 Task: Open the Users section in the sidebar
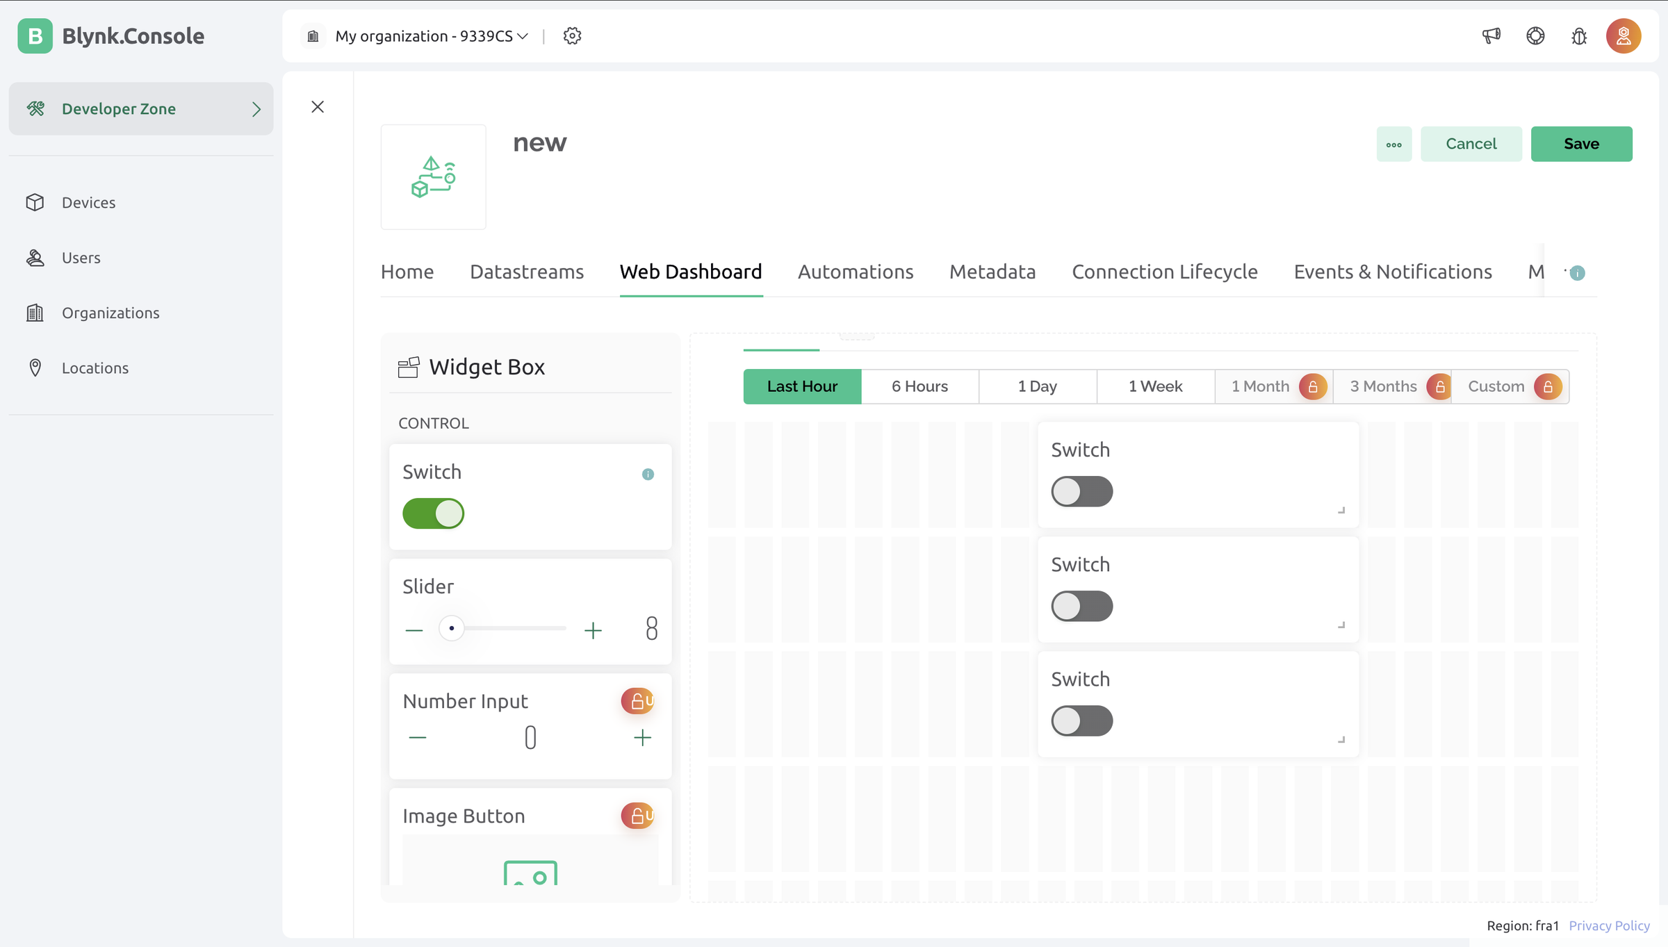pos(80,257)
